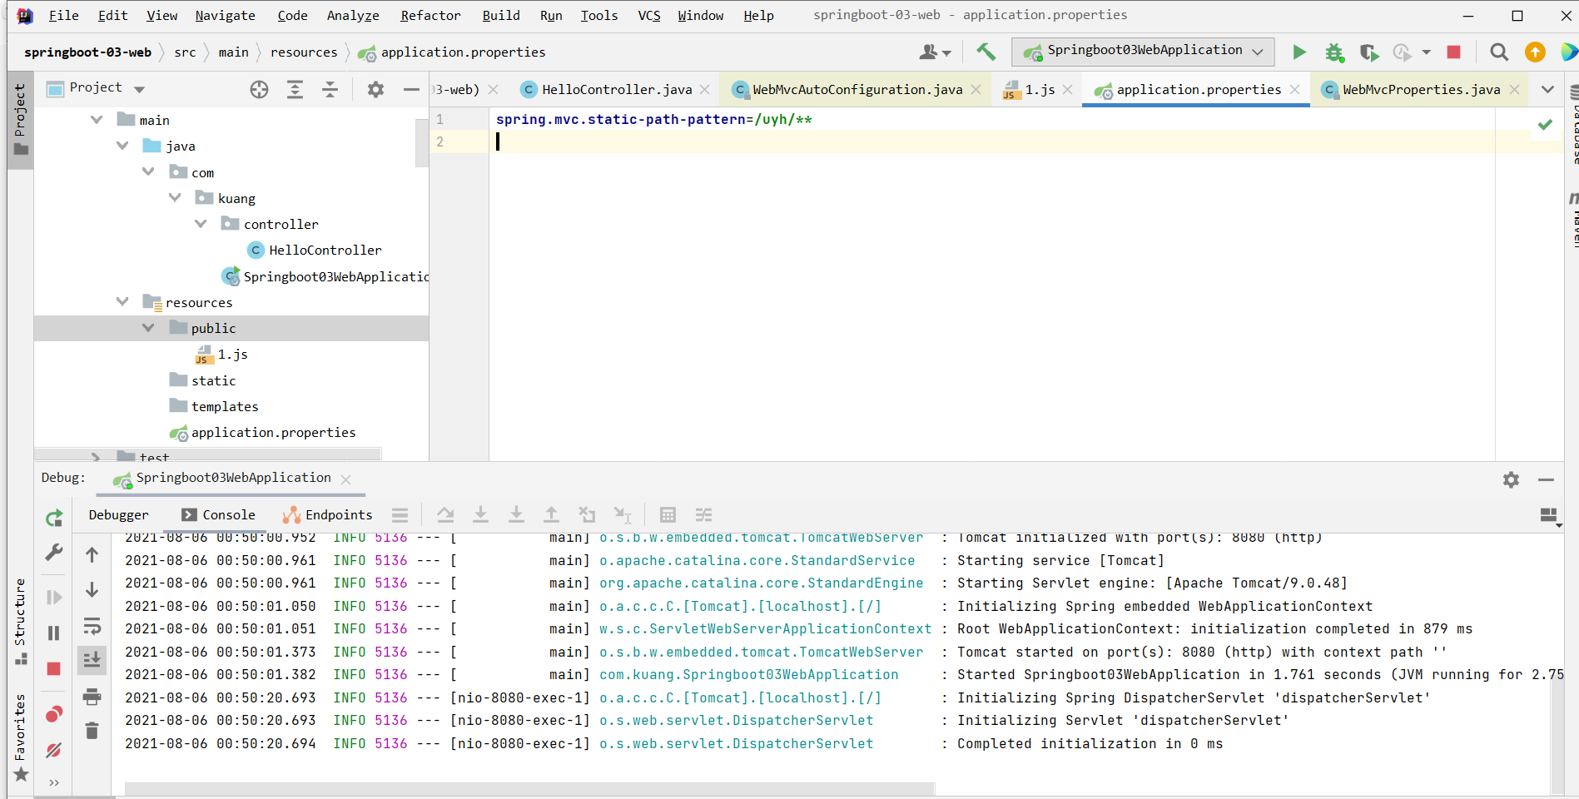Build the project with the hammer icon

click(x=986, y=52)
